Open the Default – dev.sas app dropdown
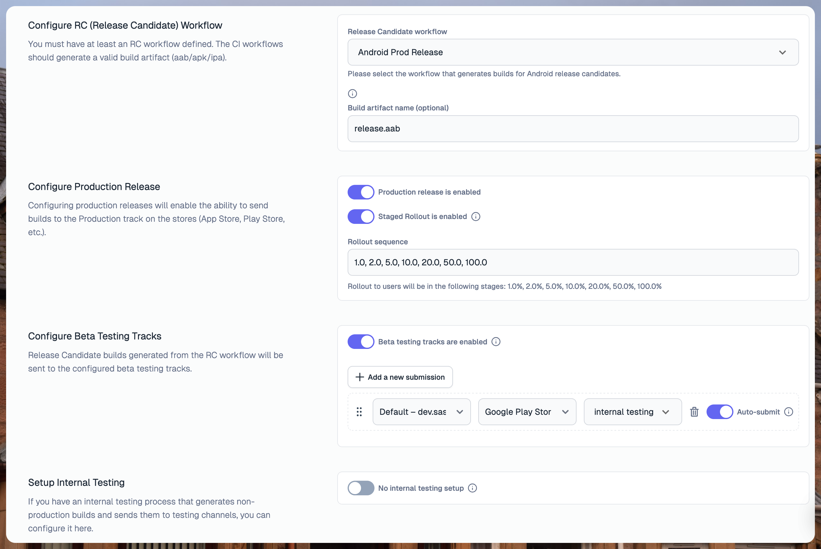Image resolution: width=821 pixels, height=549 pixels. point(421,412)
